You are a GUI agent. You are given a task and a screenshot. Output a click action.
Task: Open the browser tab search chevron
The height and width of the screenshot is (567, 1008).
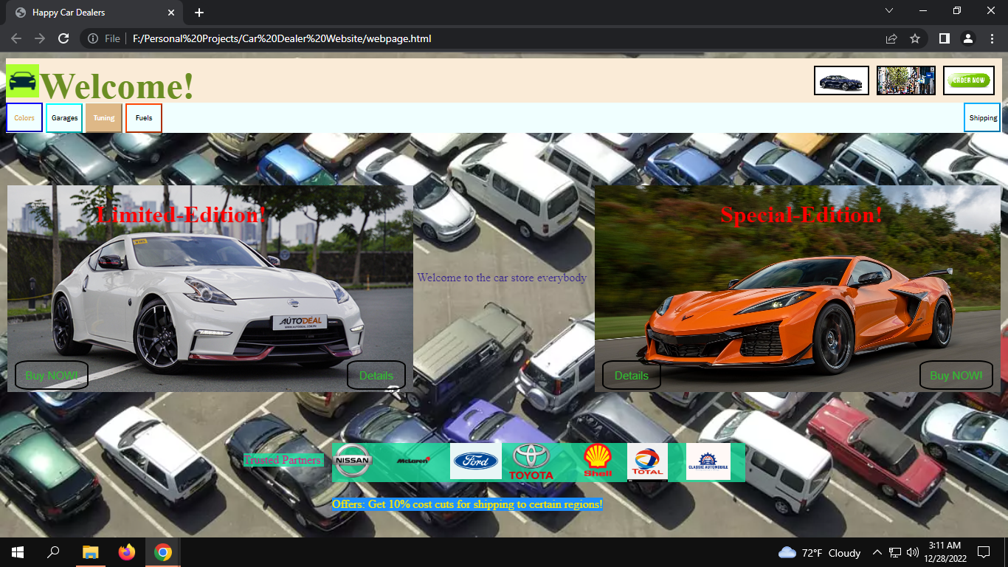pos(889,12)
